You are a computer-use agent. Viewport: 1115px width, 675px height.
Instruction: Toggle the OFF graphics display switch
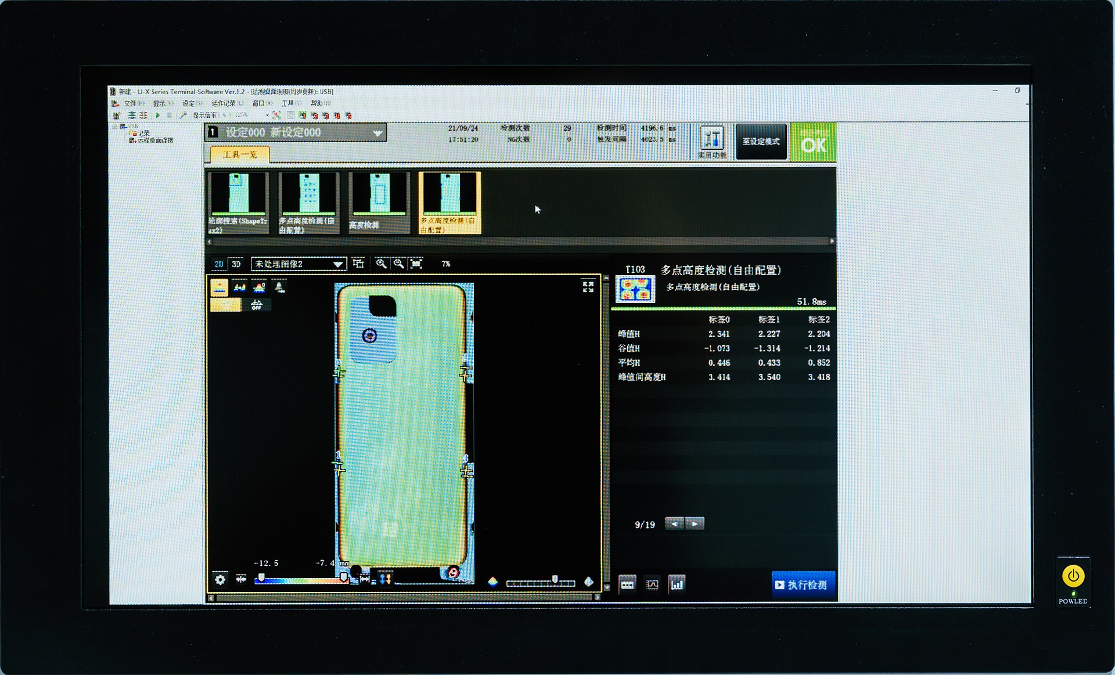[256, 305]
